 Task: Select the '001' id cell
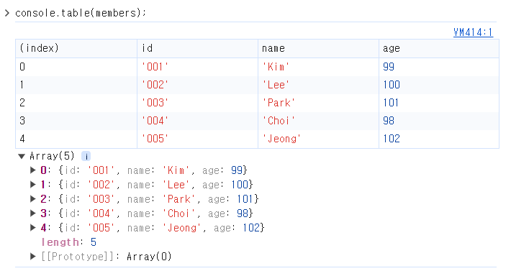pyautogui.click(x=197, y=67)
